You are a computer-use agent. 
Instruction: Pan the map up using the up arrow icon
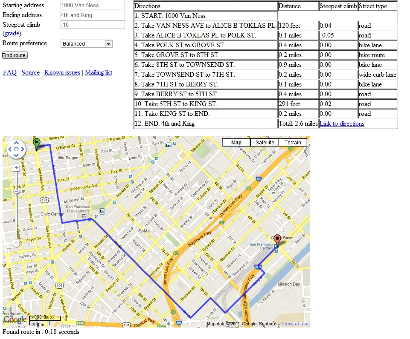[16, 142]
